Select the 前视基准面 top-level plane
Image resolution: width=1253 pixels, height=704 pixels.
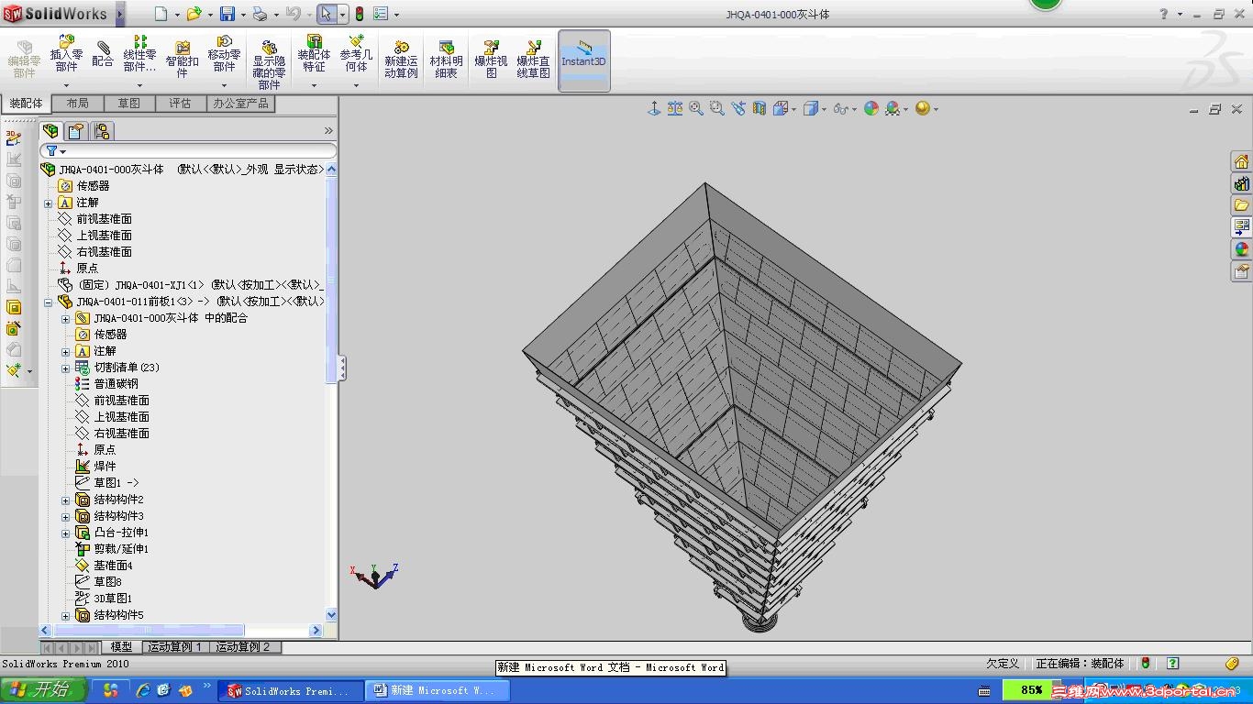104,219
